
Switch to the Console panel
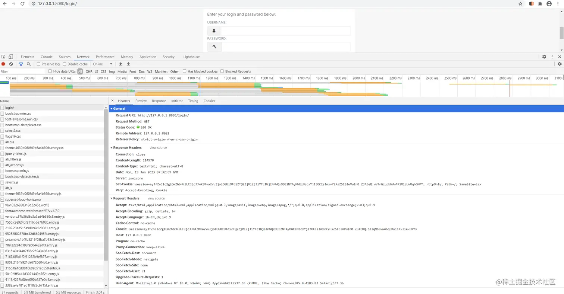[x=47, y=57]
